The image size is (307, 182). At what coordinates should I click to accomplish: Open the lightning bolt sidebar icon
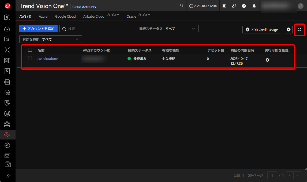[x=7, y=71]
